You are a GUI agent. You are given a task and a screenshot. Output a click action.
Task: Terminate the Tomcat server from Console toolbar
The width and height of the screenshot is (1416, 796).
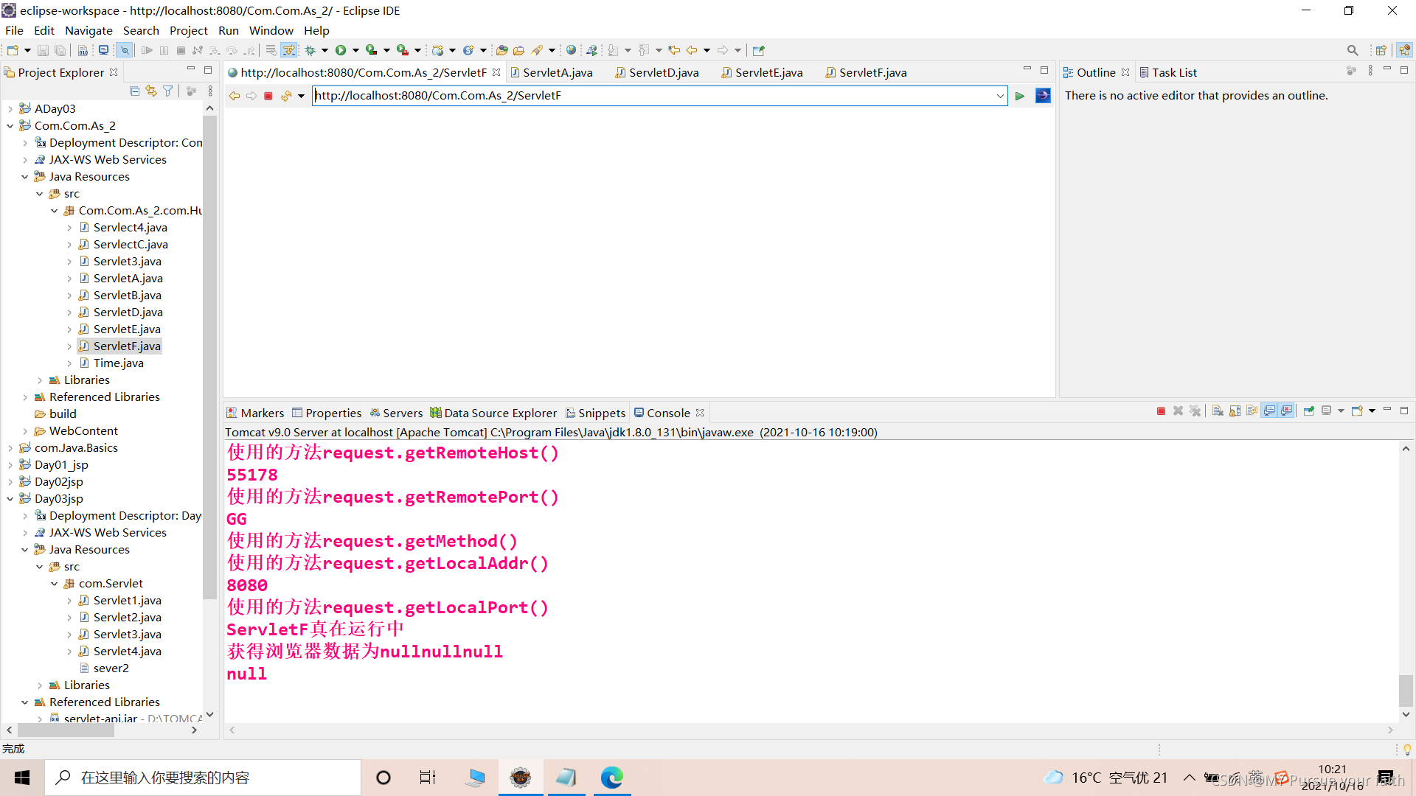(1161, 411)
